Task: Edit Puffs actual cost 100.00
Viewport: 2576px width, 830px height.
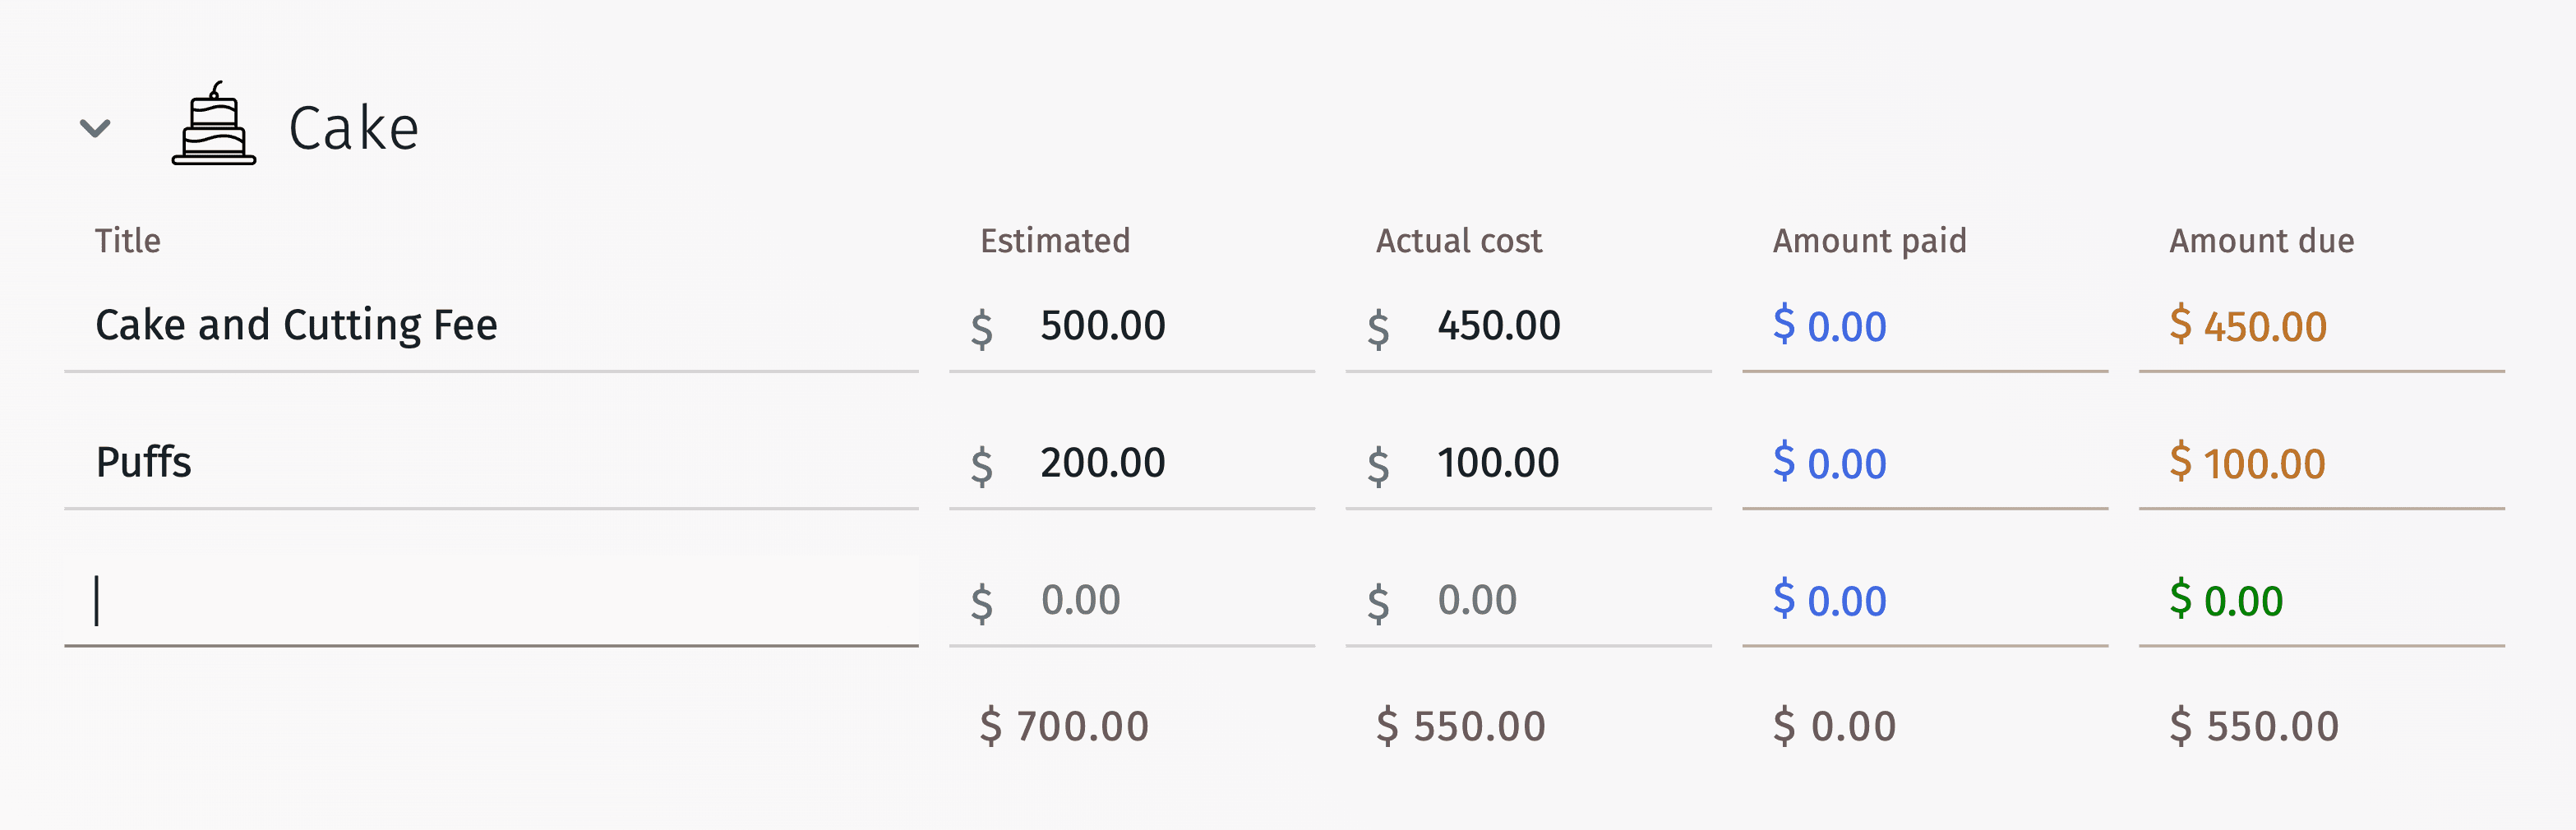Action: click(x=1546, y=463)
